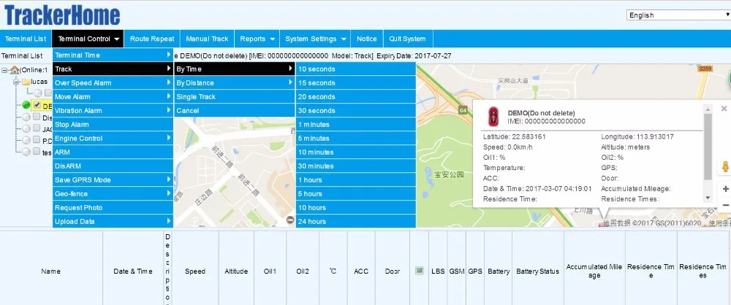Open Street View pegman on the map
731x305 pixels.
[725, 166]
